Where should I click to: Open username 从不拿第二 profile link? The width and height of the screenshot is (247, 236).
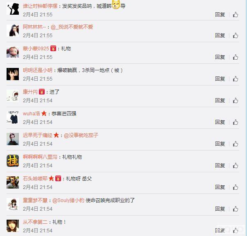pos(35,222)
